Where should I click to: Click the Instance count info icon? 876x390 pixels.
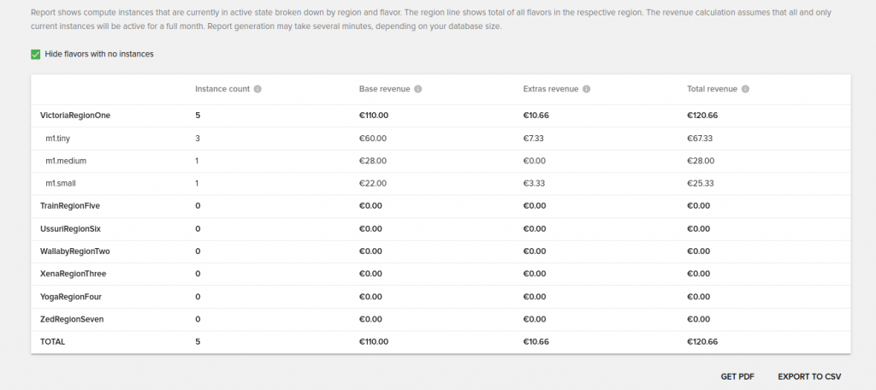point(257,89)
